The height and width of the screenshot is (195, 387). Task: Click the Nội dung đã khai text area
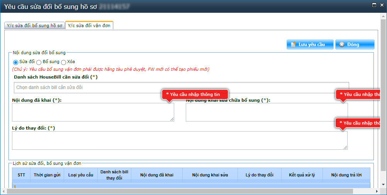93,112
